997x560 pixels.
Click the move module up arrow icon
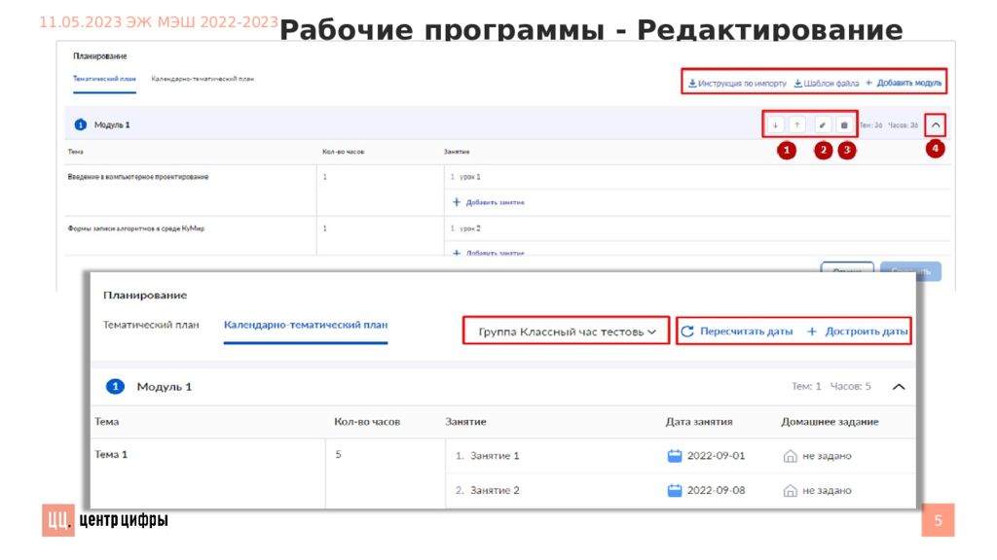[795, 124]
